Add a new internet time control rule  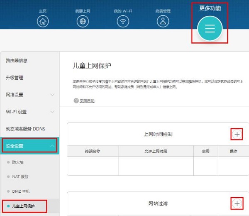[x=237, y=134]
